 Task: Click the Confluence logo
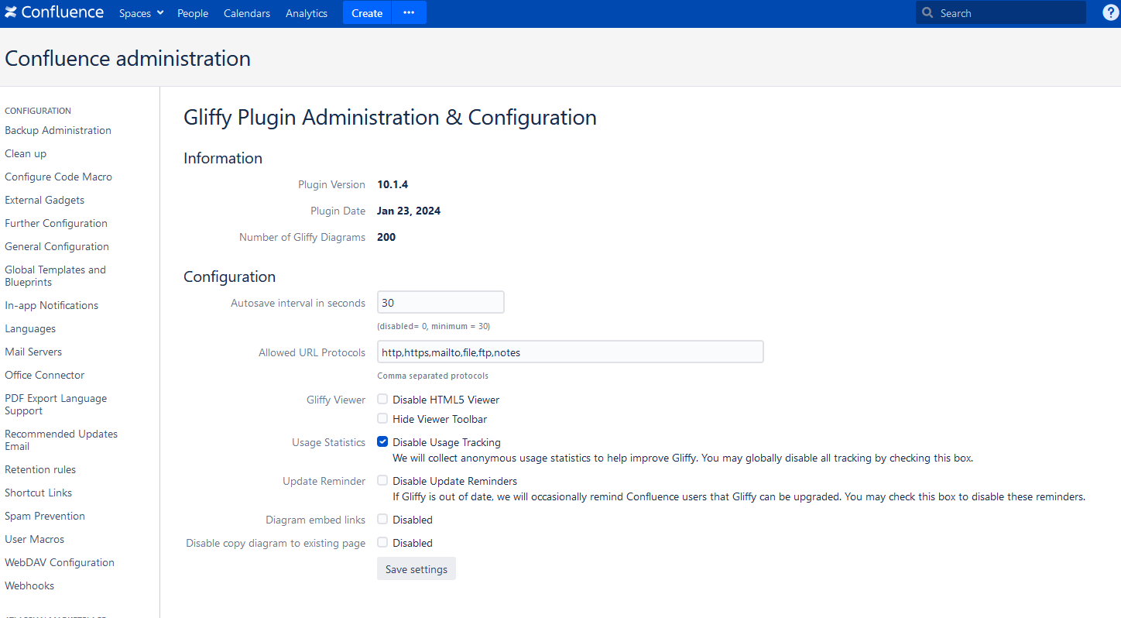(x=54, y=12)
